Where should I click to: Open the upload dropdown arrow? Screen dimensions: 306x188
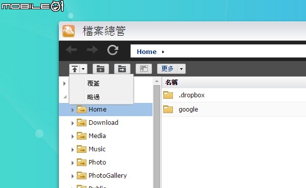pyautogui.click(x=83, y=69)
